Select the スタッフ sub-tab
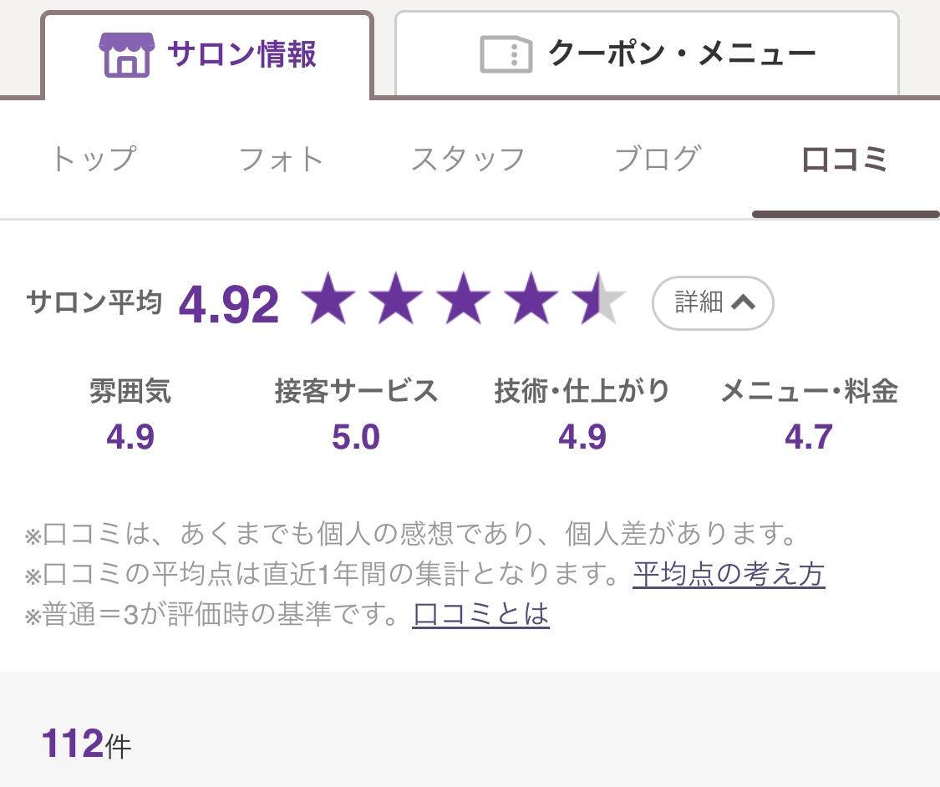Image resolution: width=940 pixels, height=787 pixels. (468, 159)
